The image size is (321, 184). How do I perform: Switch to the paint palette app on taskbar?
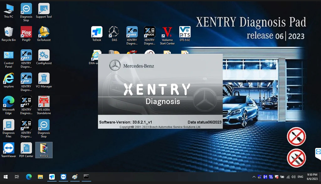(75, 177)
